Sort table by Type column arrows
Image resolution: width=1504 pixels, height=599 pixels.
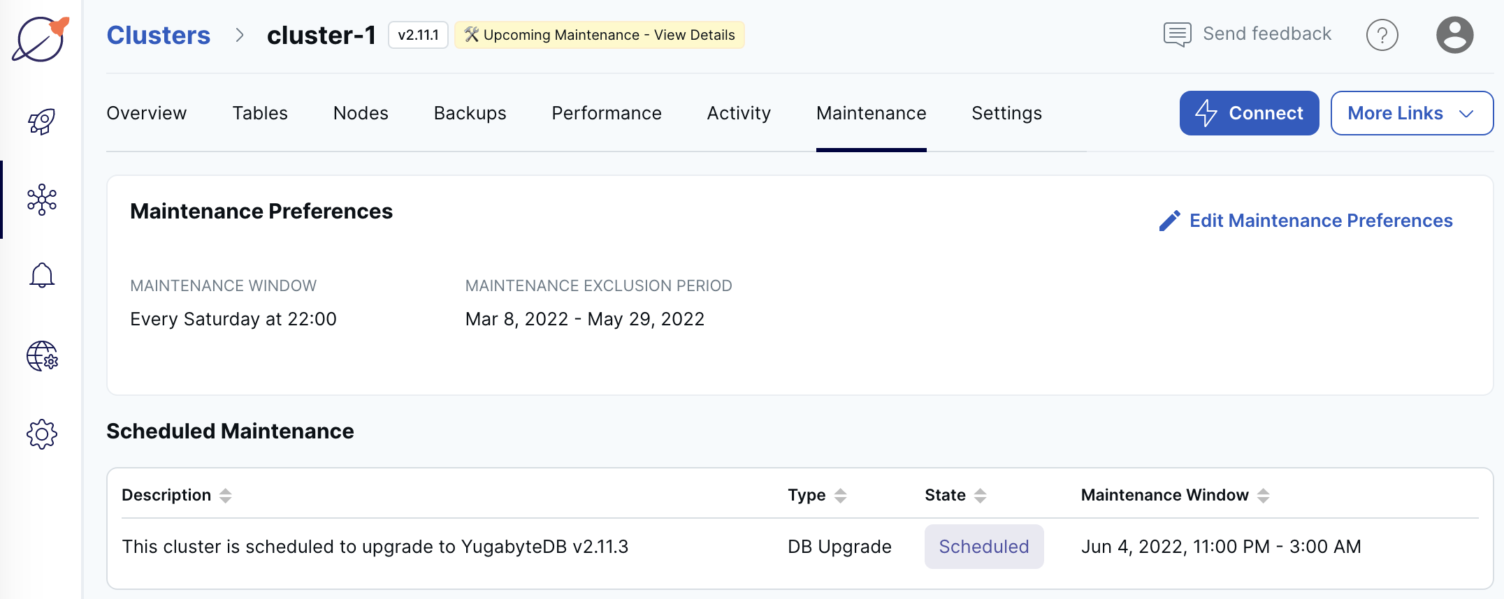[x=840, y=496]
